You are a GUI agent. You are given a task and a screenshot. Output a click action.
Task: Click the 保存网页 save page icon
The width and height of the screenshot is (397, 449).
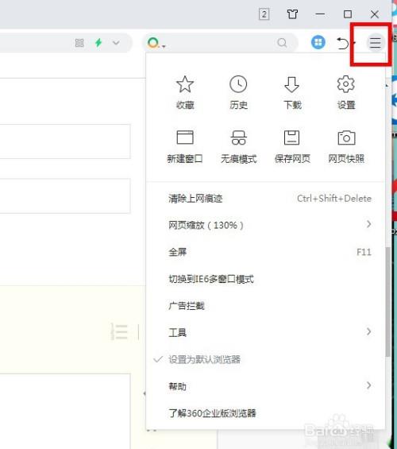pos(292,146)
